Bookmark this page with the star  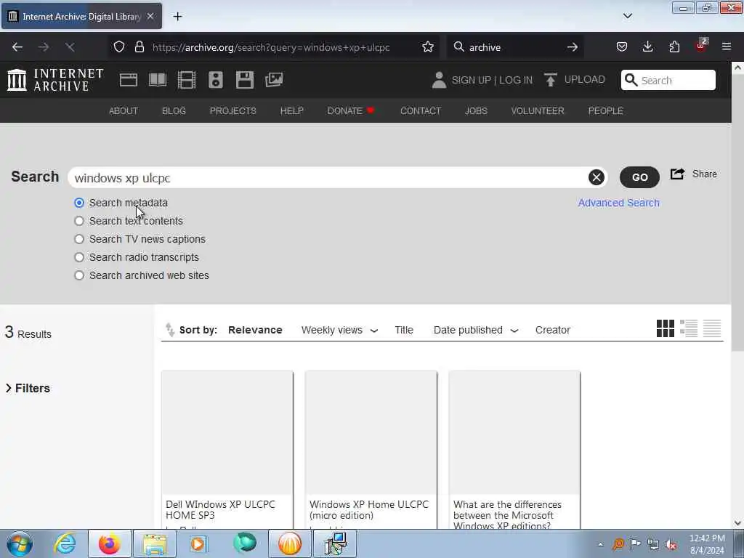pos(428,47)
